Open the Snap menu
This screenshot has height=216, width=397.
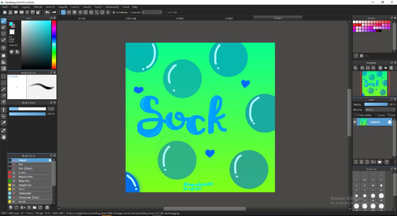pyautogui.click(x=62, y=7)
